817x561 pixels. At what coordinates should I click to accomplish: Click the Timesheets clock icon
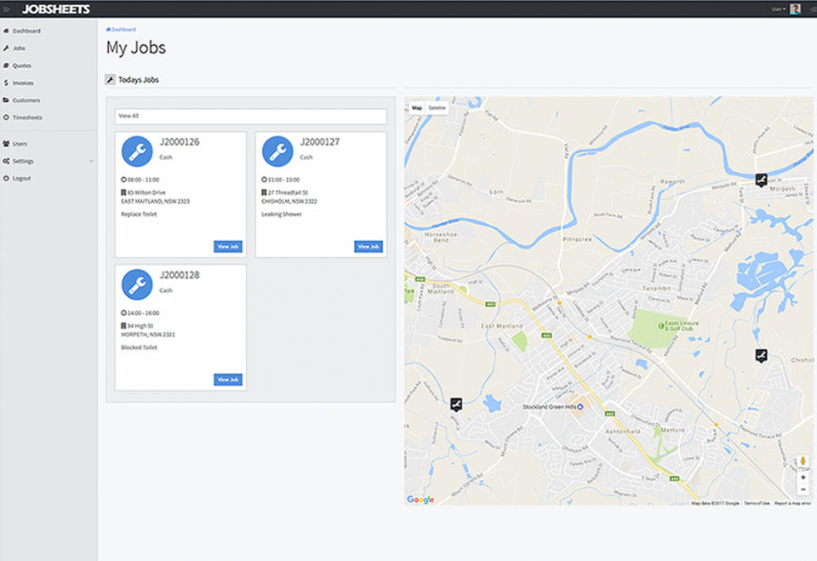point(6,117)
